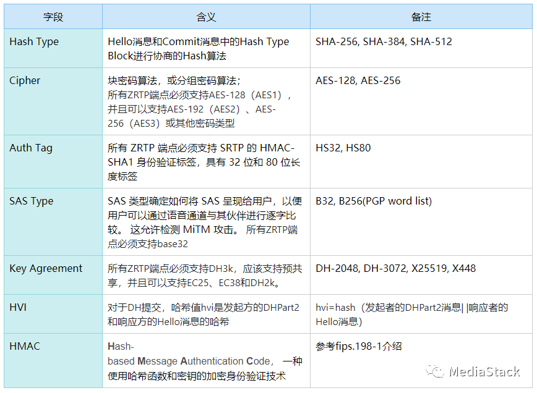
Task: Click the SHA-256, SHA-384, SHA-512 remark
Action: click(384, 42)
